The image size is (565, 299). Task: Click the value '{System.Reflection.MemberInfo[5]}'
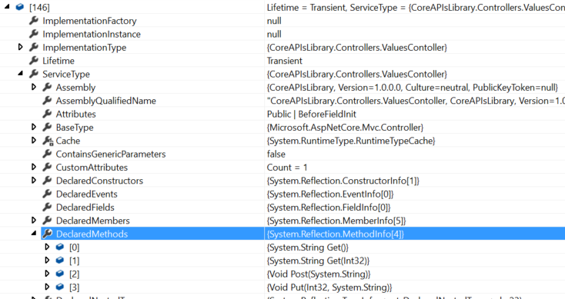pyautogui.click(x=336, y=221)
